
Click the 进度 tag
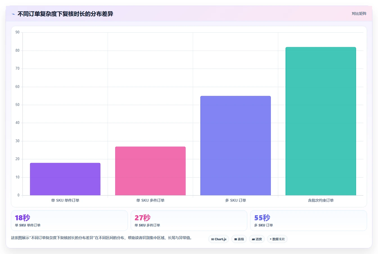[x=257, y=239]
